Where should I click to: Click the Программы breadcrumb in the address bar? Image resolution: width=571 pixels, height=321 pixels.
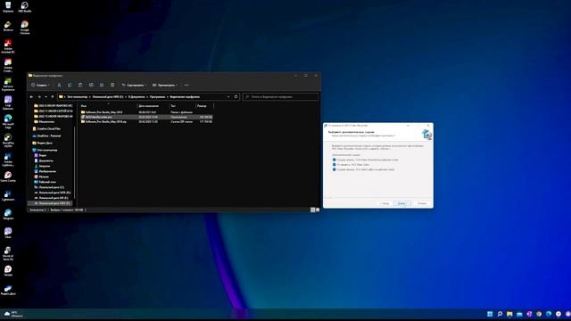tap(157, 97)
